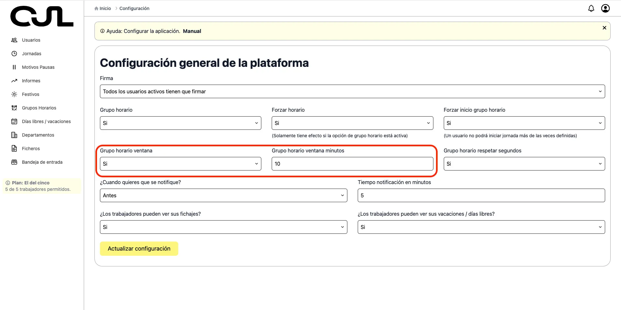621x310 pixels.
Task: Set Grupo horario respetar segundos to No
Action: click(524, 164)
